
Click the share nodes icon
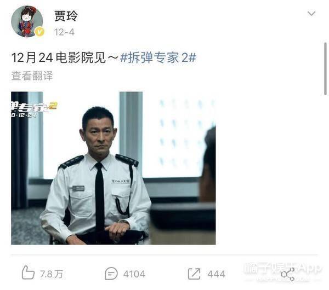point(288,274)
